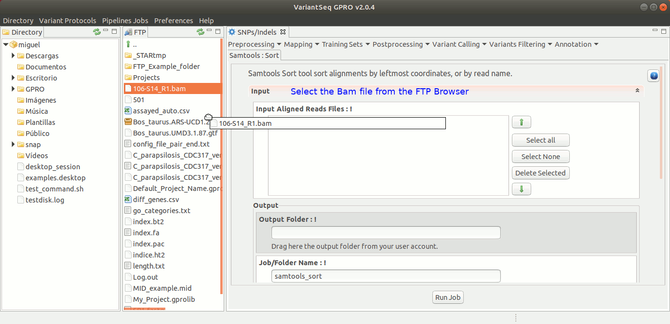Click the green move-down arrow button
The width and height of the screenshot is (670, 324).
coord(521,189)
